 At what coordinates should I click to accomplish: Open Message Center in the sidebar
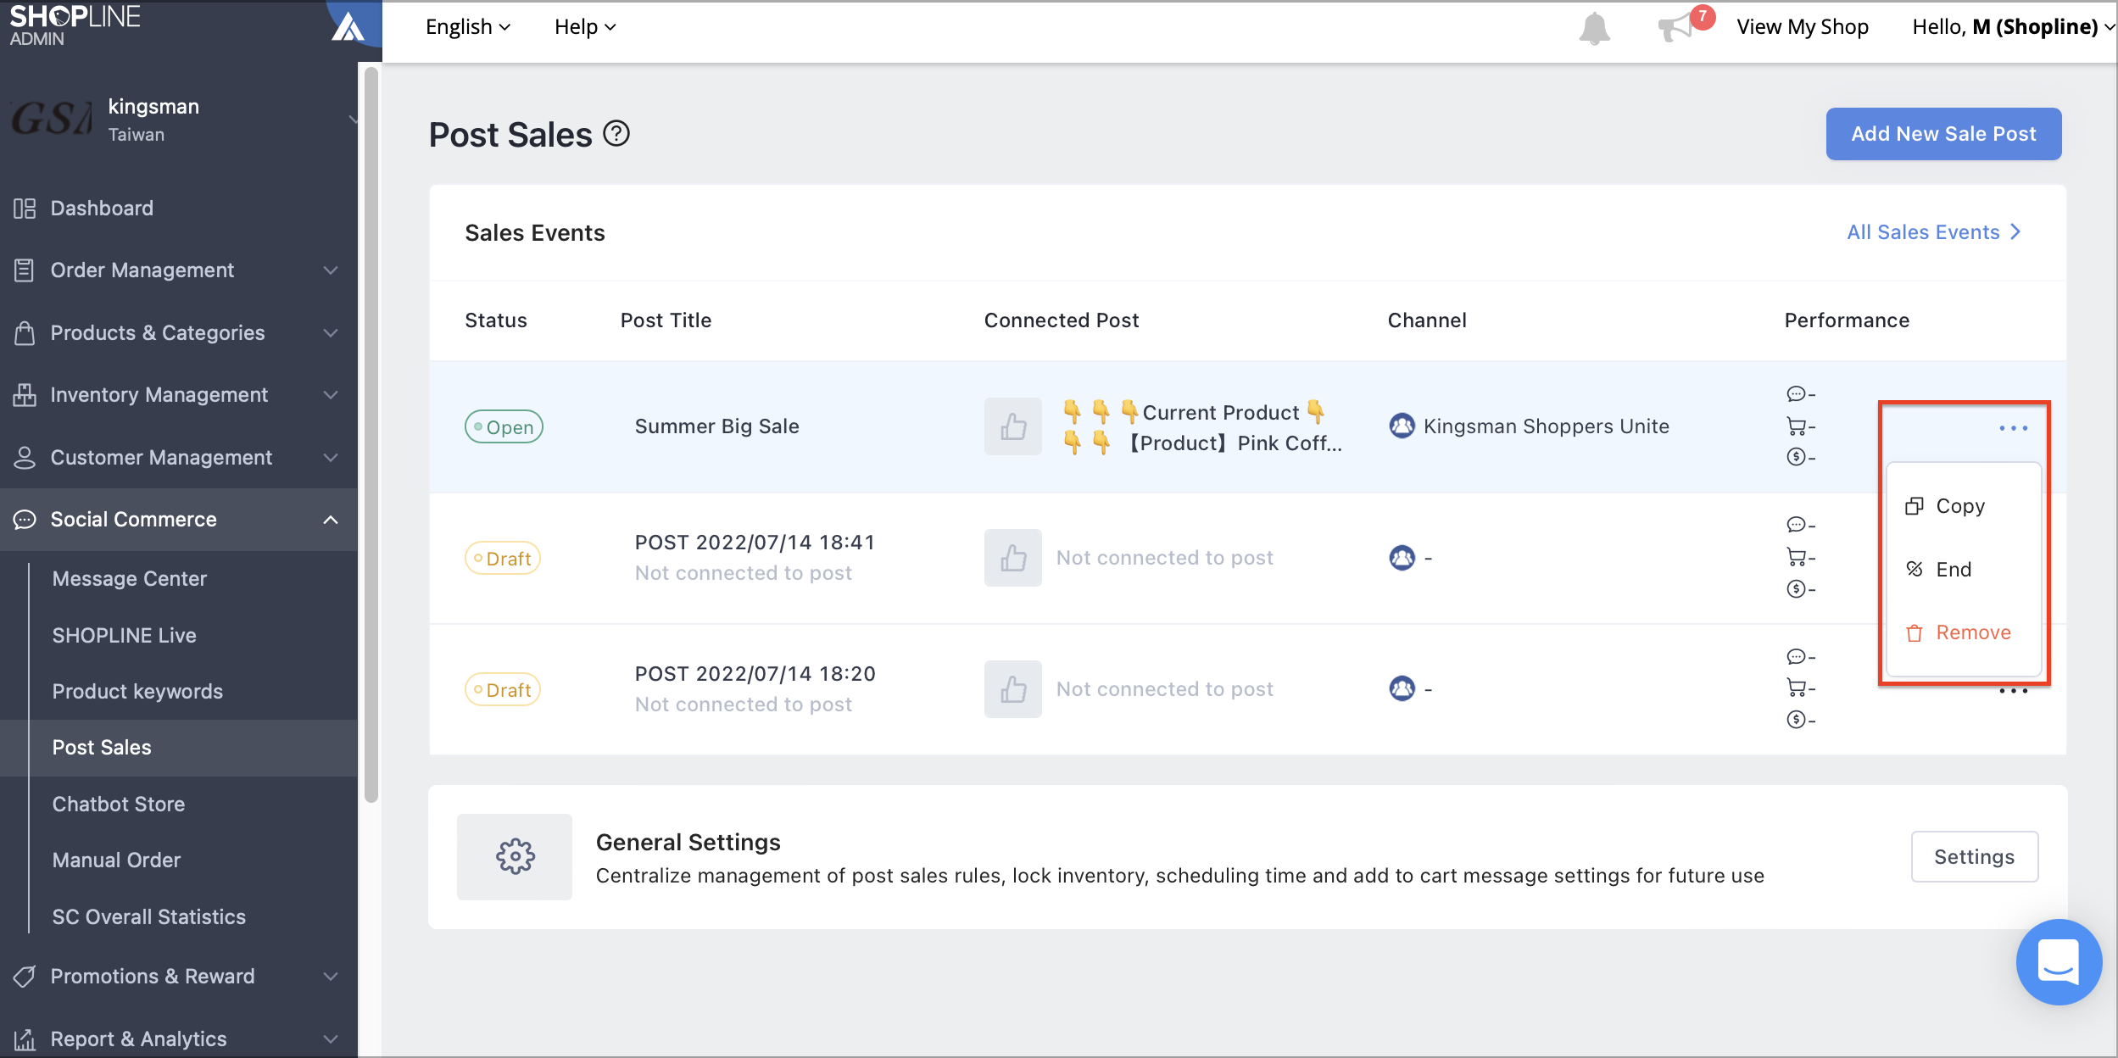(130, 579)
